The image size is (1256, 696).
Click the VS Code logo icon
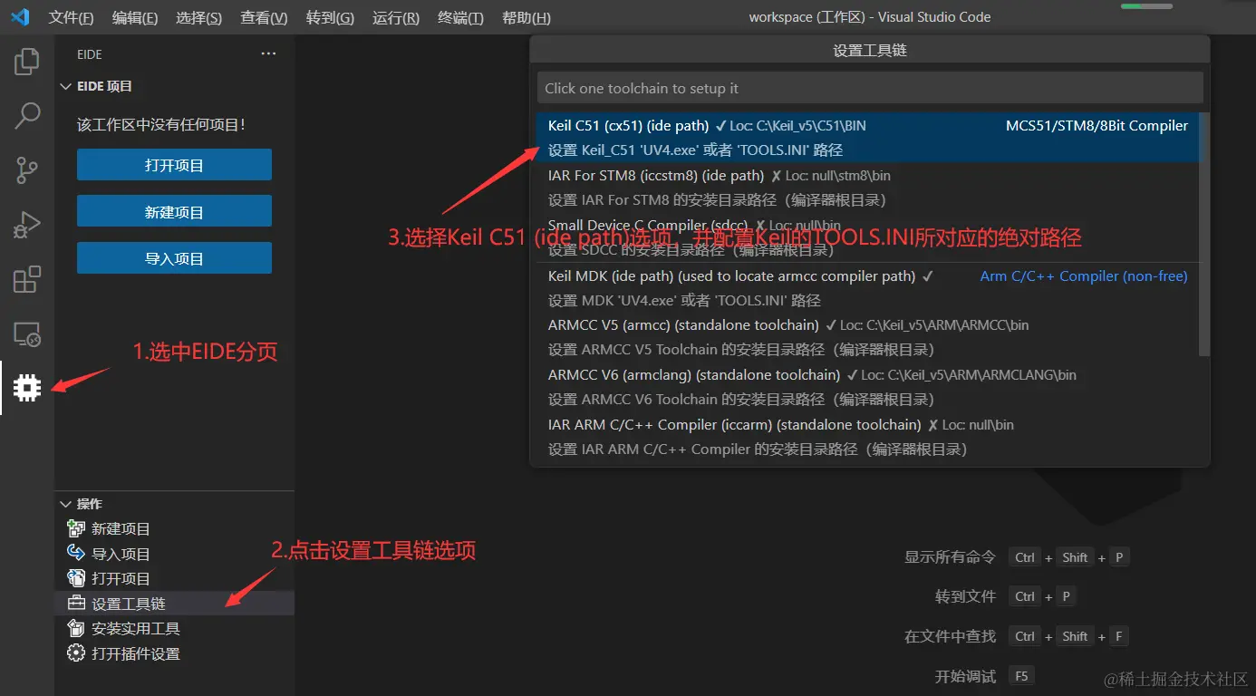(20, 17)
